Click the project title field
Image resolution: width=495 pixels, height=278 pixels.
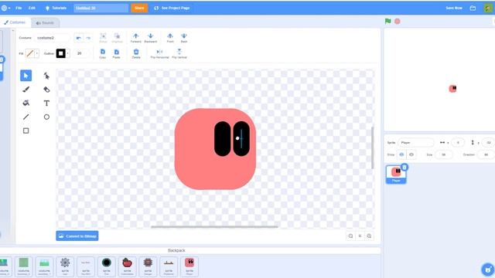click(x=101, y=8)
